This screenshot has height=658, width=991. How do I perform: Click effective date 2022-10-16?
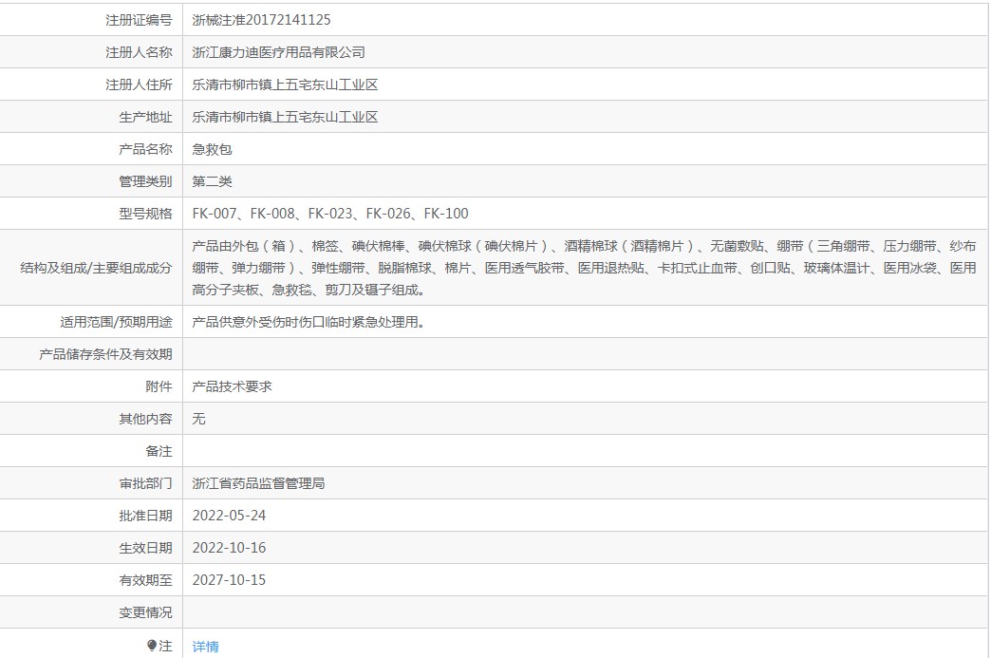pos(230,548)
